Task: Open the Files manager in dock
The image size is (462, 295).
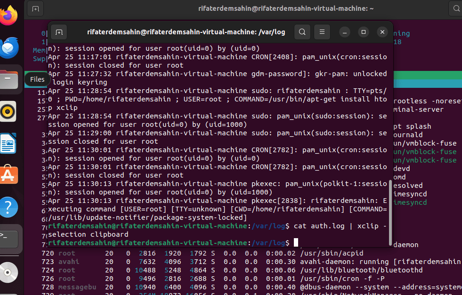Action: pyautogui.click(x=9, y=79)
